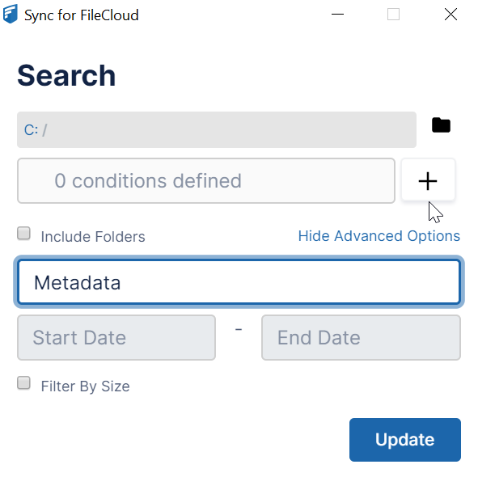
Task: Click the Search heading text
Action: tap(66, 75)
